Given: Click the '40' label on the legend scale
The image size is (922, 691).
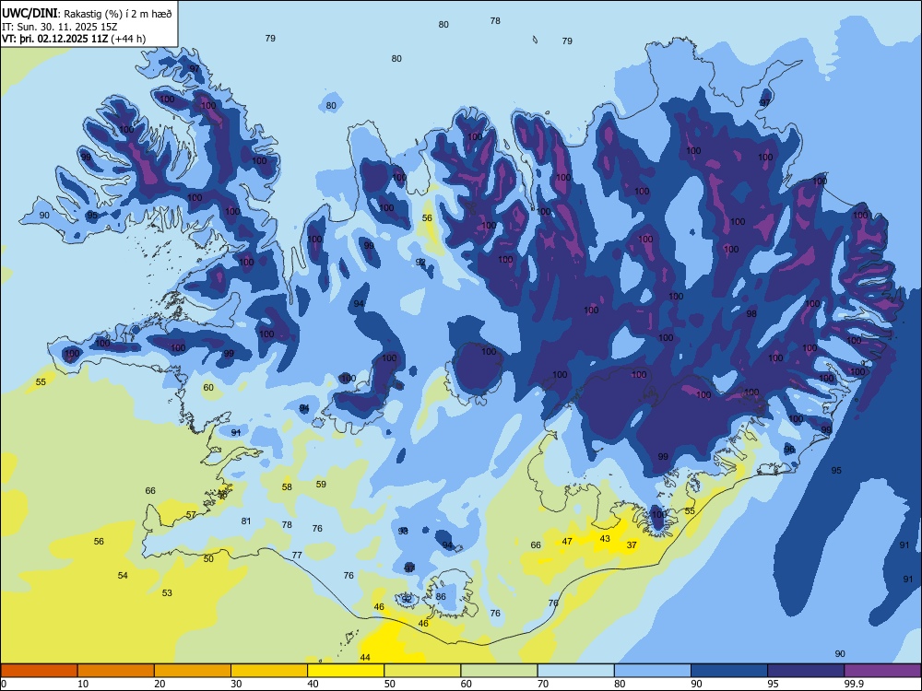Looking at the screenshot, I should pyautogui.click(x=313, y=684).
